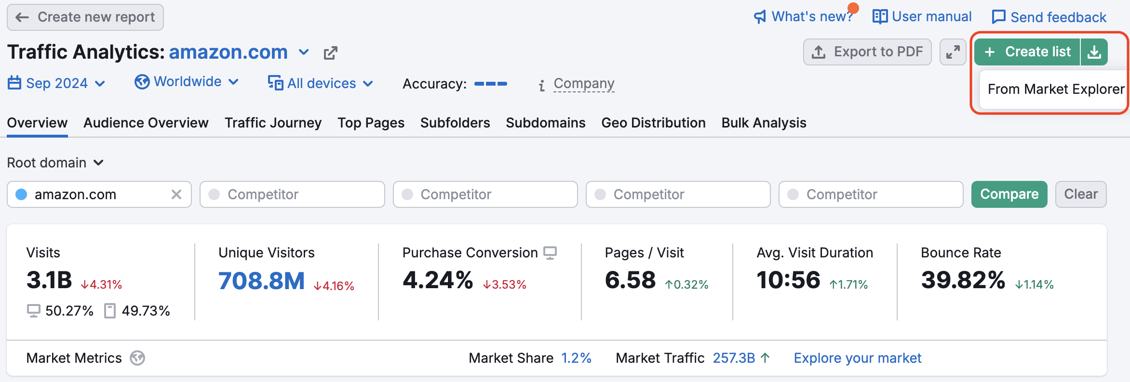Screen dimensions: 1130x382
Task: Open the Geo Distribution tab
Action: tap(654, 123)
